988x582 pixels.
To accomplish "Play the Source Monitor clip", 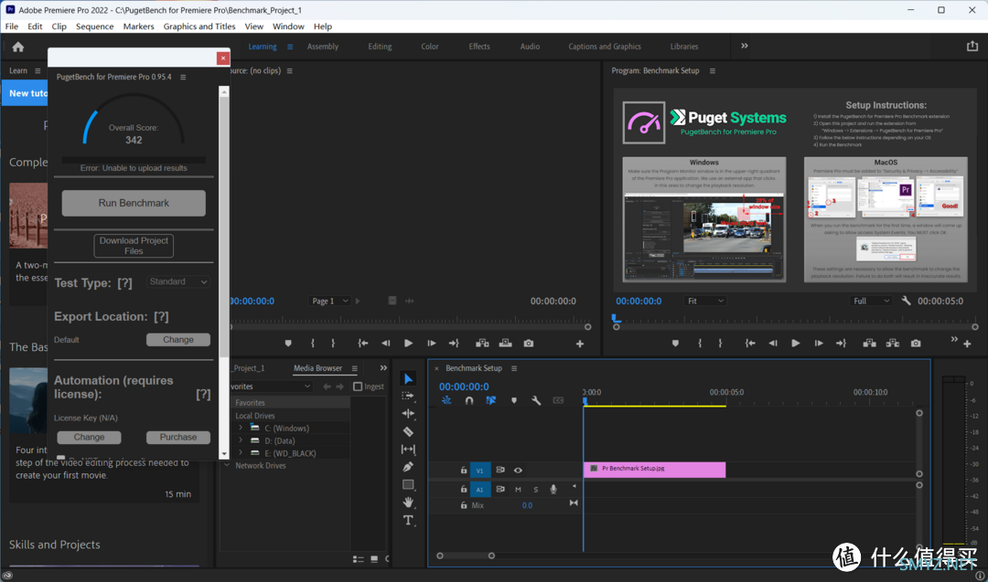I will point(408,344).
